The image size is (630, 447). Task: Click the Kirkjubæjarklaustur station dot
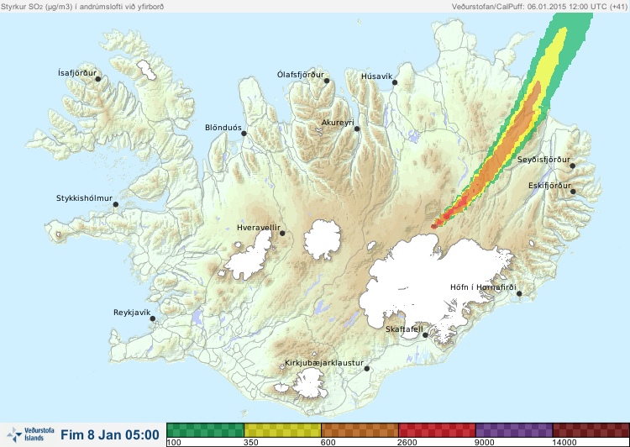coord(366,368)
